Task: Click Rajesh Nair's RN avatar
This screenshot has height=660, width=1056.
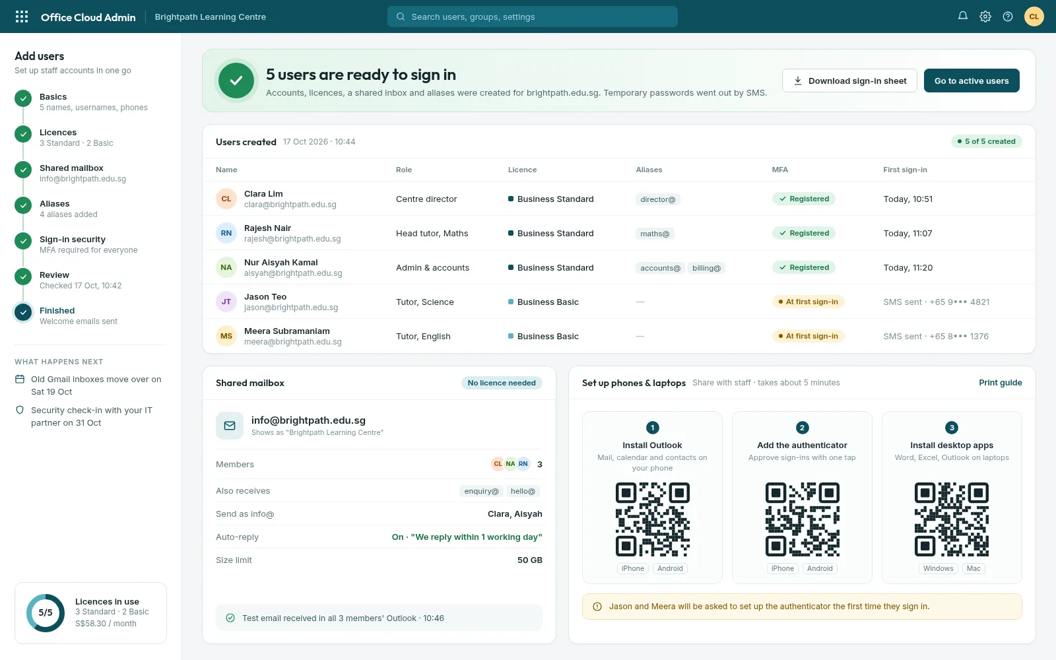Action: pos(226,233)
